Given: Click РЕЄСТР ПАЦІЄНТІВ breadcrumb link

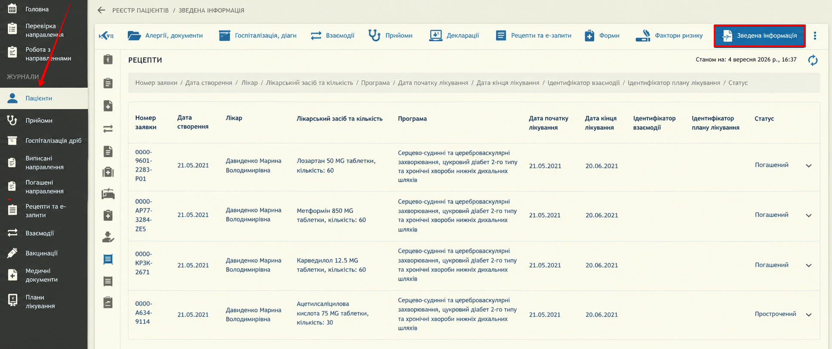Looking at the screenshot, I should click(141, 10).
